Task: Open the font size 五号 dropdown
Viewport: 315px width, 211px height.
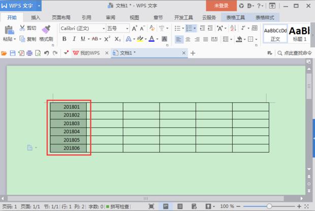Action: tap(127, 28)
